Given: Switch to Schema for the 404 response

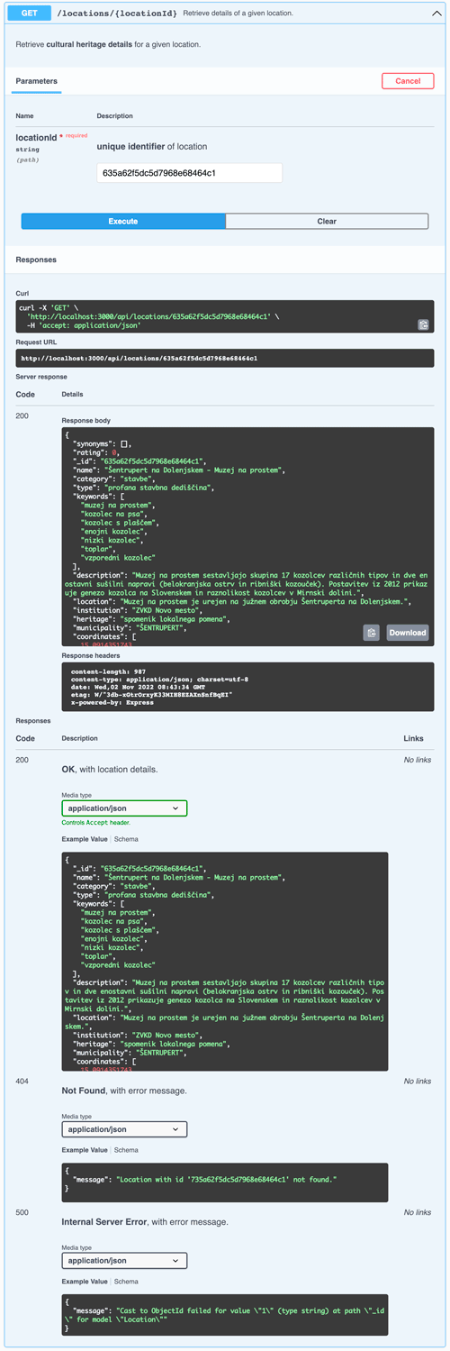Looking at the screenshot, I should click(126, 1150).
